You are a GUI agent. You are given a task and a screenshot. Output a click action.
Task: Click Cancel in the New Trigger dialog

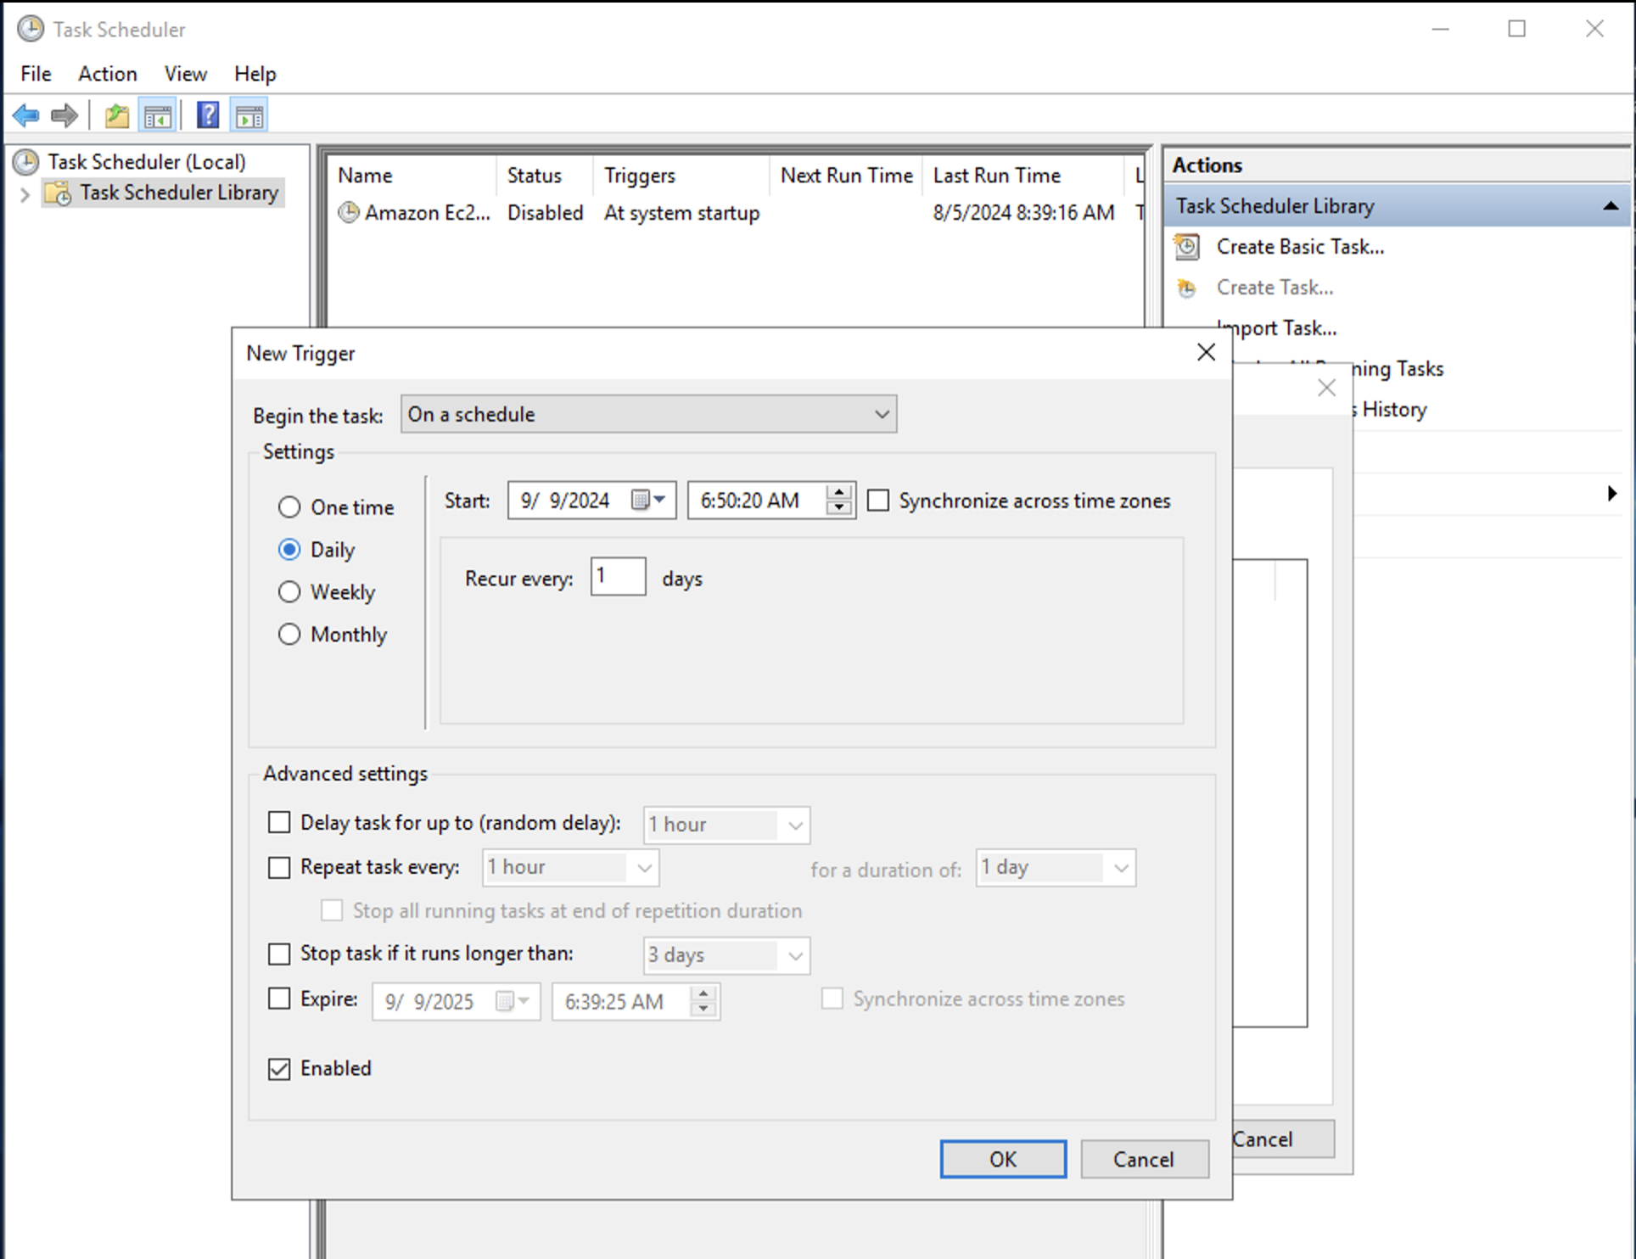1143,1159
